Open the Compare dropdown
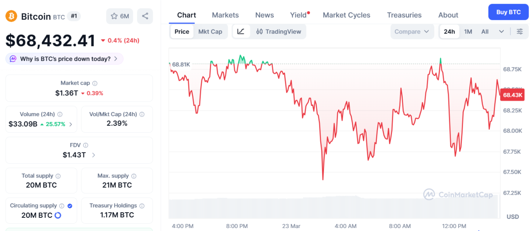The image size is (530, 231). point(412,32)
